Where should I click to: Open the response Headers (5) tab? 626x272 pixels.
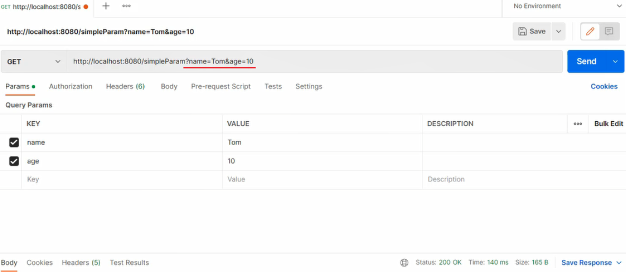point(81,262)
